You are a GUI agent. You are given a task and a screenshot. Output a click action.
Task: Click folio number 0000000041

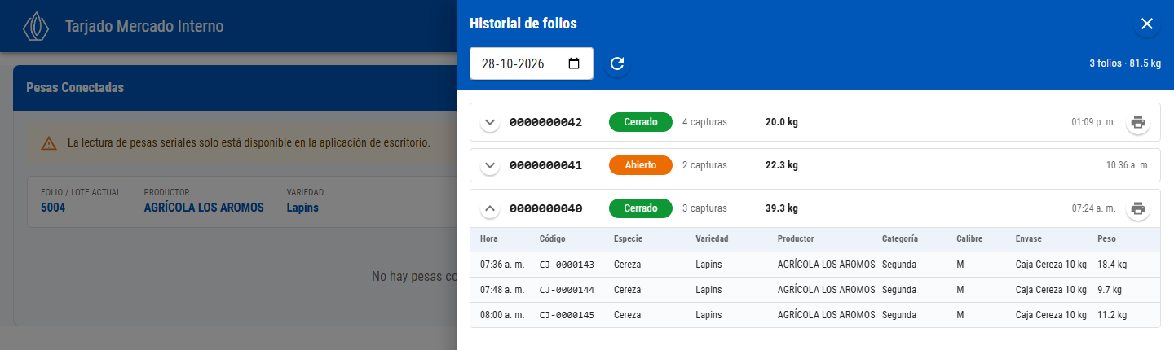(x=546, y=166)
